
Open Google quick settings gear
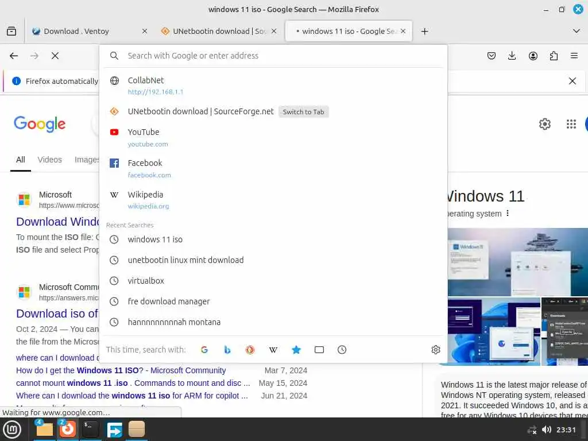pyautogui.click(x=545, y=124)
